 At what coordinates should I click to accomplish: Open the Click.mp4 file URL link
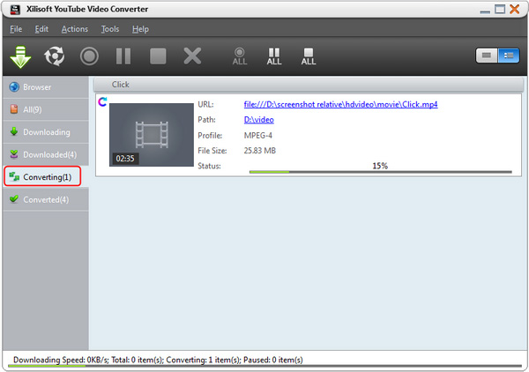coord(340,104)
